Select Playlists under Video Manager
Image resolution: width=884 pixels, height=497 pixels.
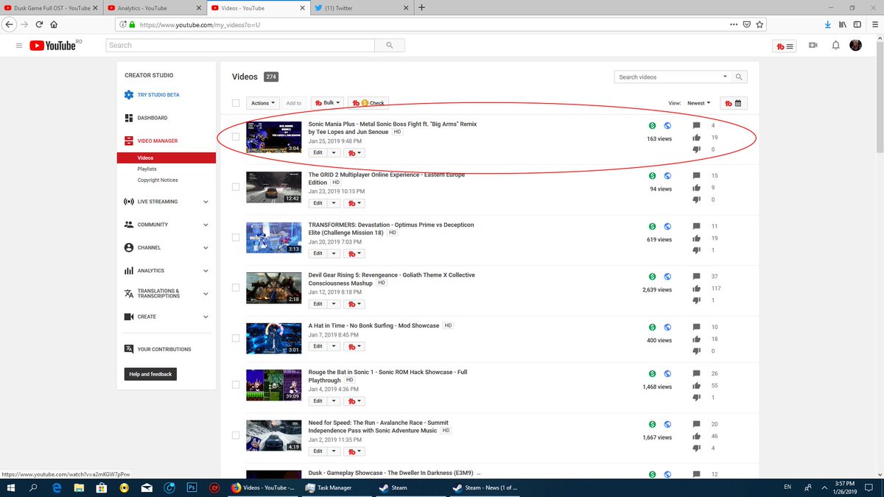click(147, 169)
